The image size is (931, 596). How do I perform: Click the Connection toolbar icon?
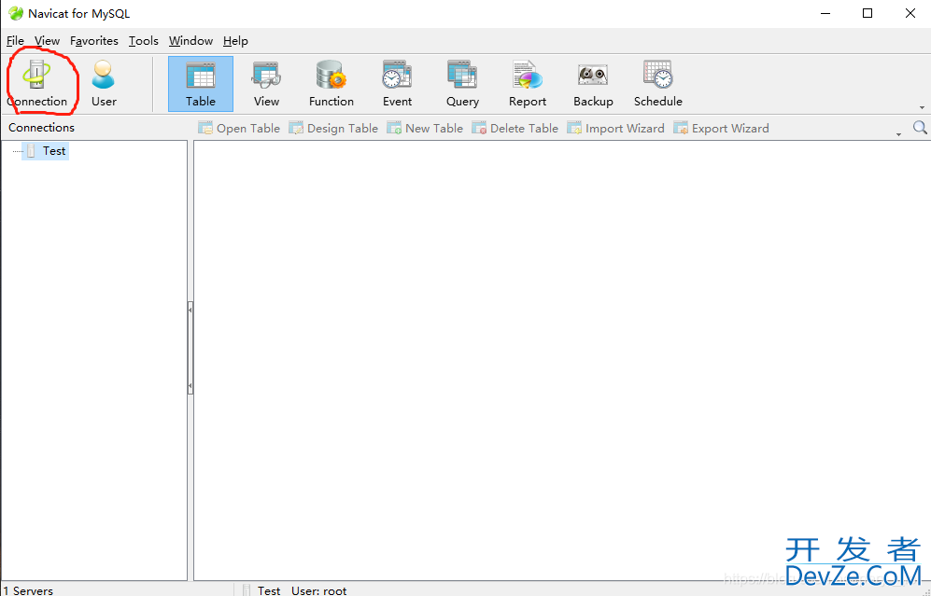tap(36, 83)
